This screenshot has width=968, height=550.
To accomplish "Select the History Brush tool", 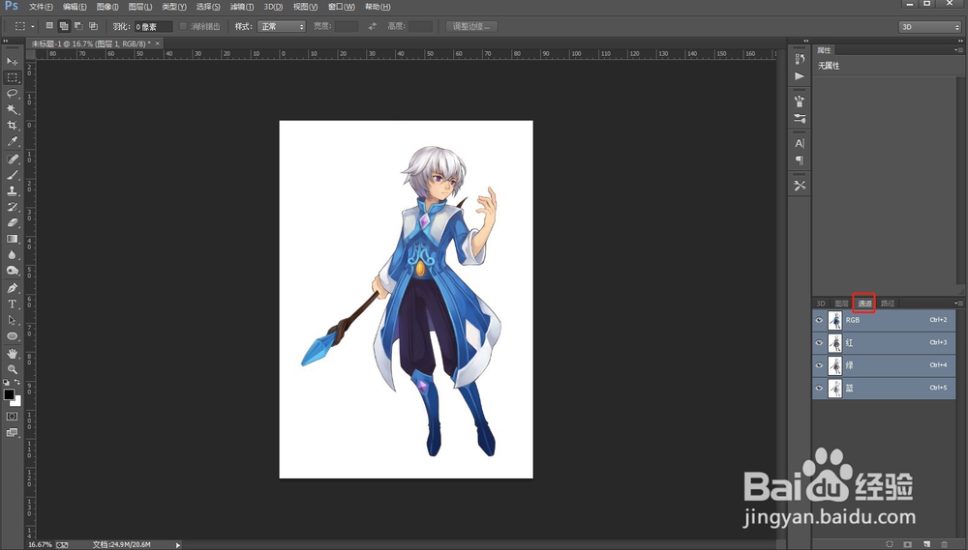I will point(12,207).
